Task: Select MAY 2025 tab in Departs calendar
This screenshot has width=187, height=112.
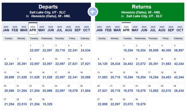Action: click(x=42, y=29)
